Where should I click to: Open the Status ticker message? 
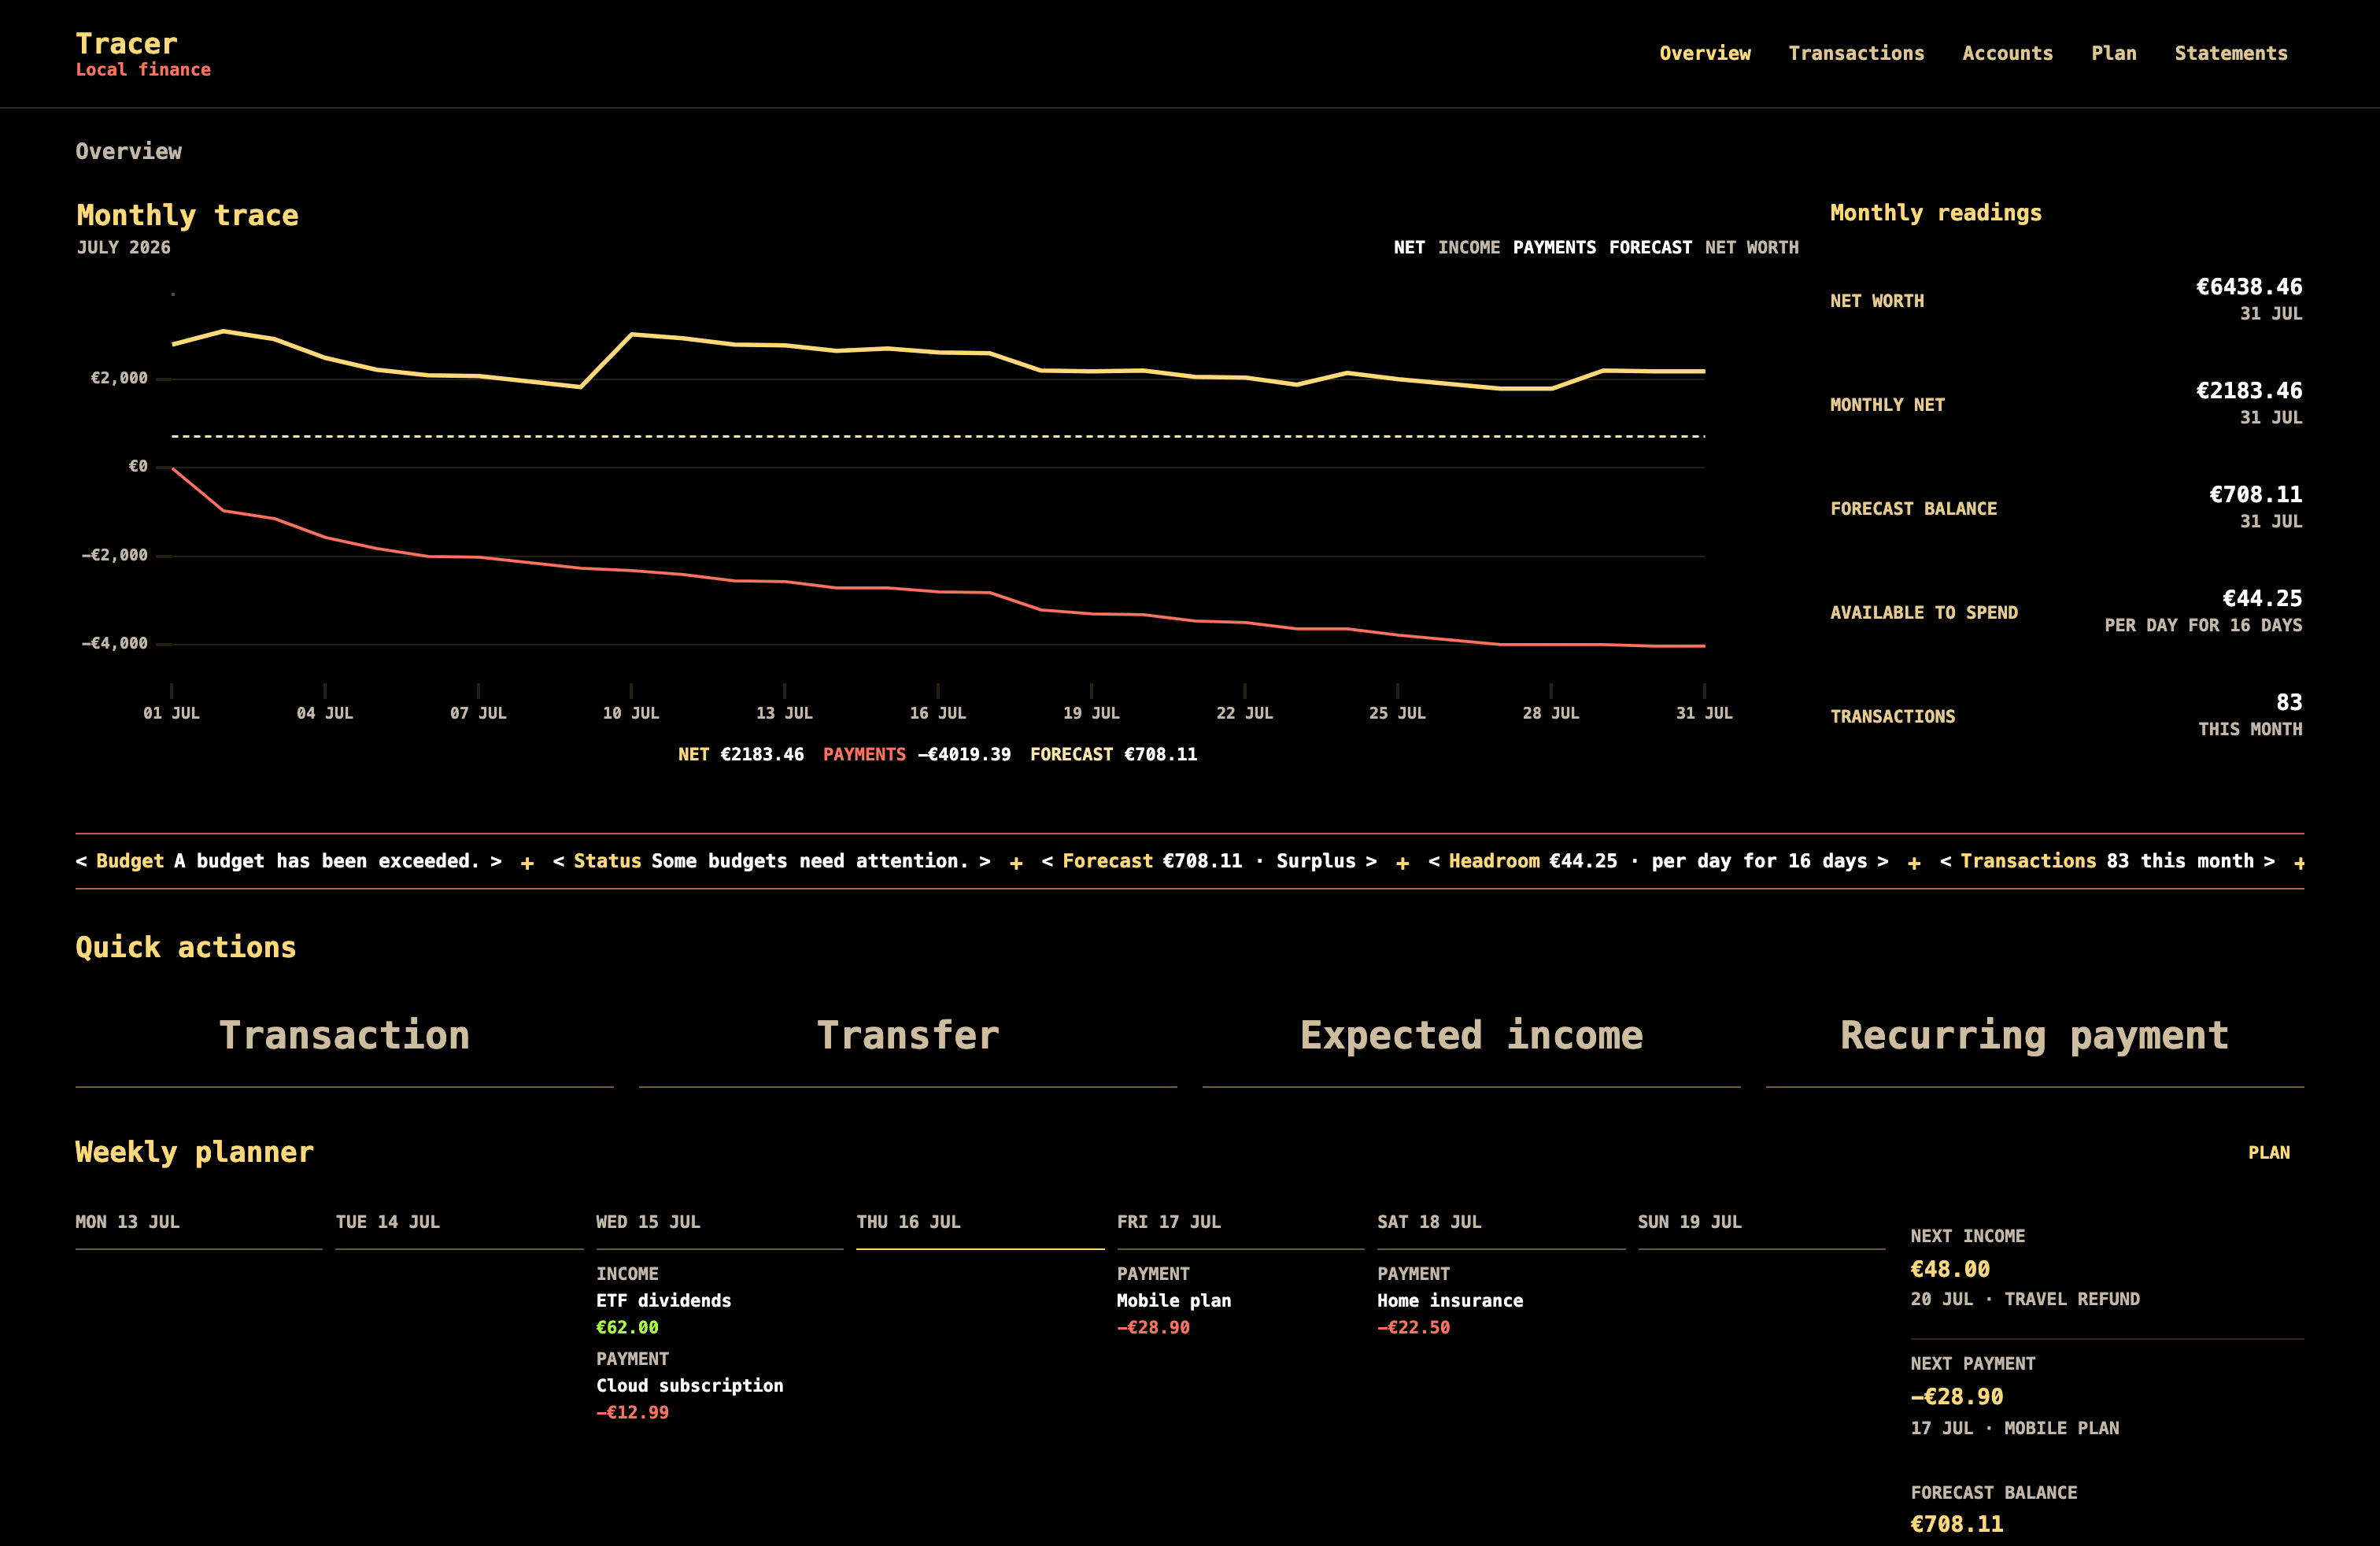pyautogui.click(x=771, y=861)
